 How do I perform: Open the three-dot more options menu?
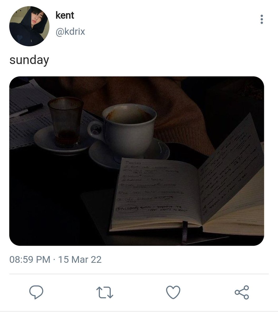261,19
